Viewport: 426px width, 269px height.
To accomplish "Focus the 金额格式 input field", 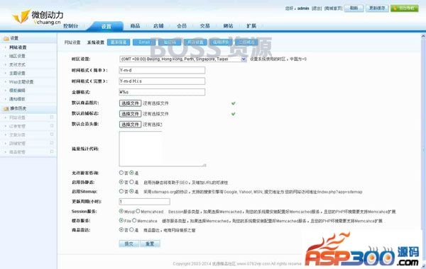I will [x=162, y=92].
